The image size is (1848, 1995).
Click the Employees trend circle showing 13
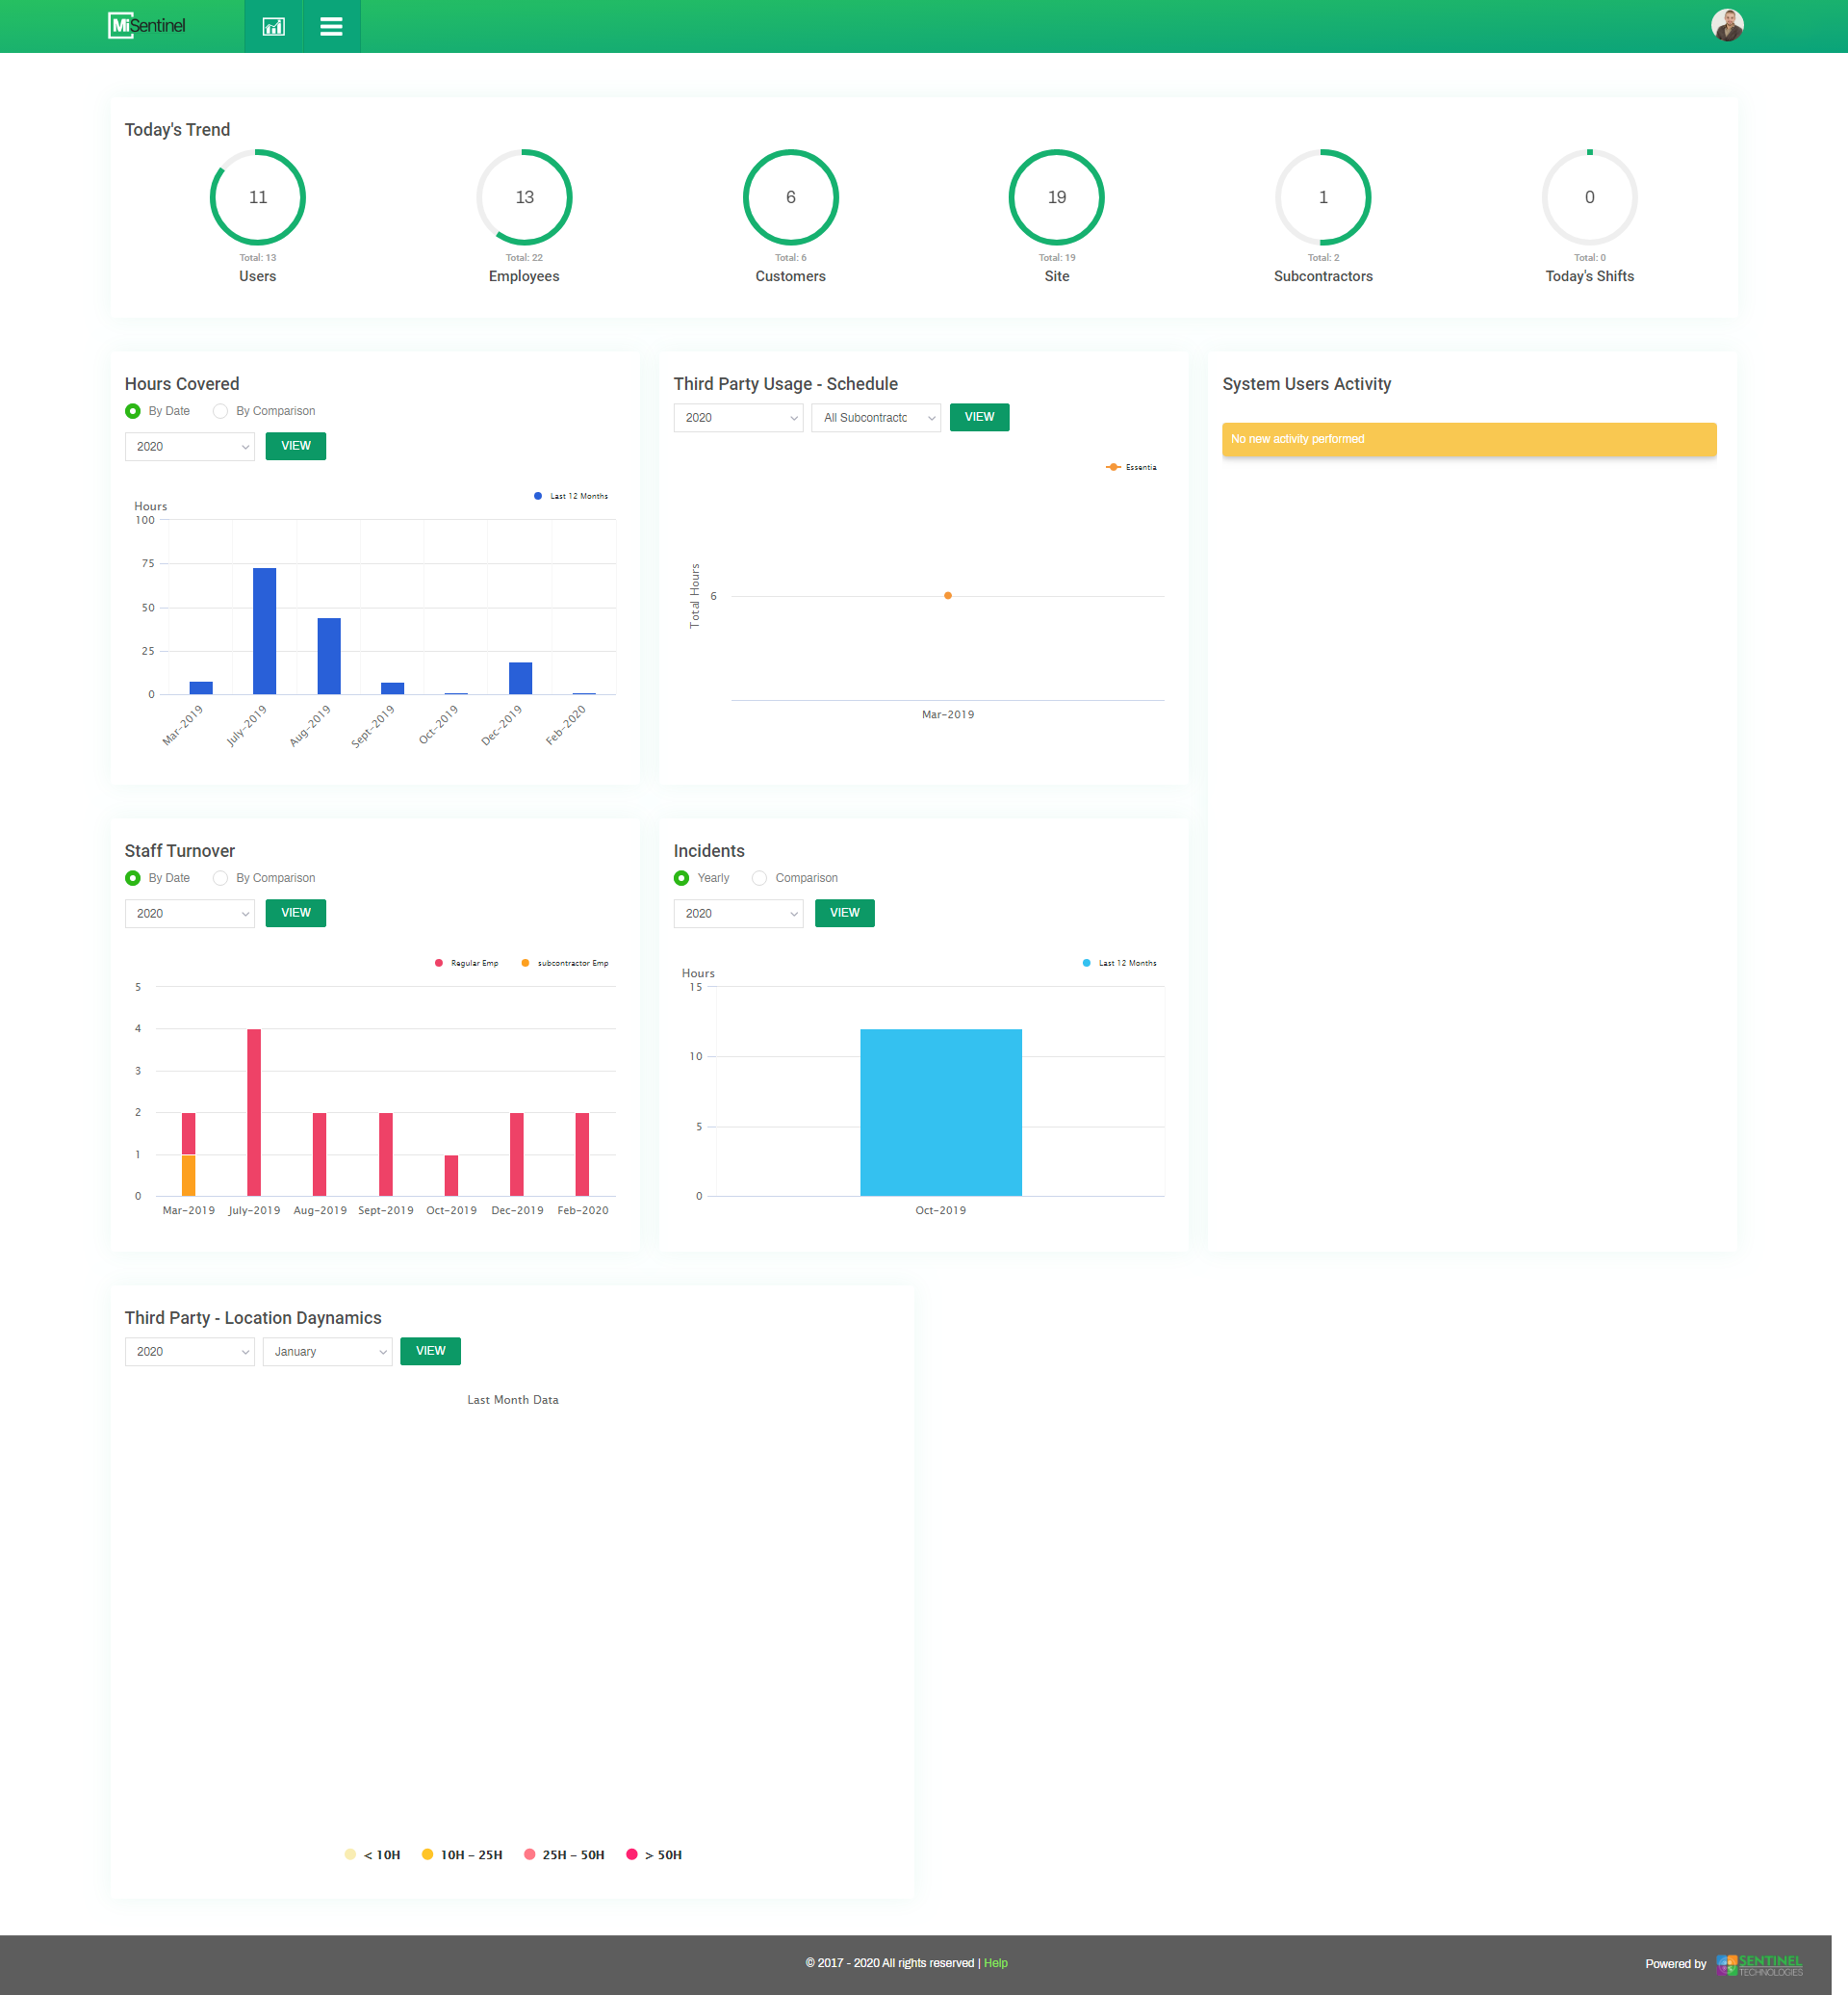tap(524, 197)
